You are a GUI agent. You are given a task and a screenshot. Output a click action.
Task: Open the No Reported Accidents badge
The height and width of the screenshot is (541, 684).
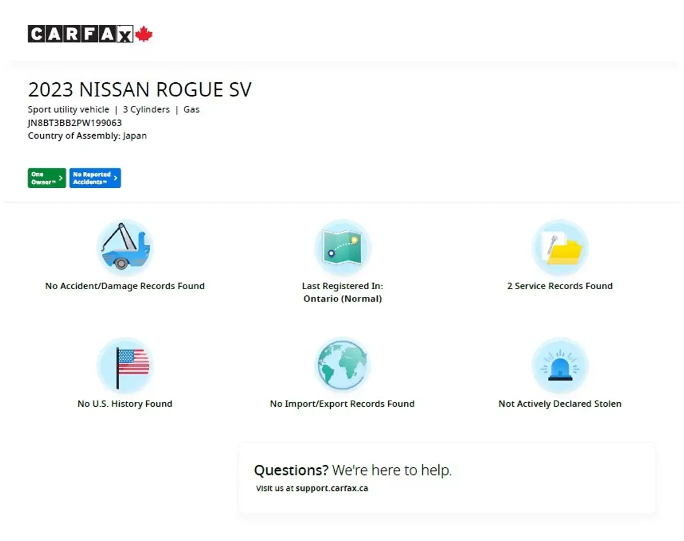click(x=95, y=178)
